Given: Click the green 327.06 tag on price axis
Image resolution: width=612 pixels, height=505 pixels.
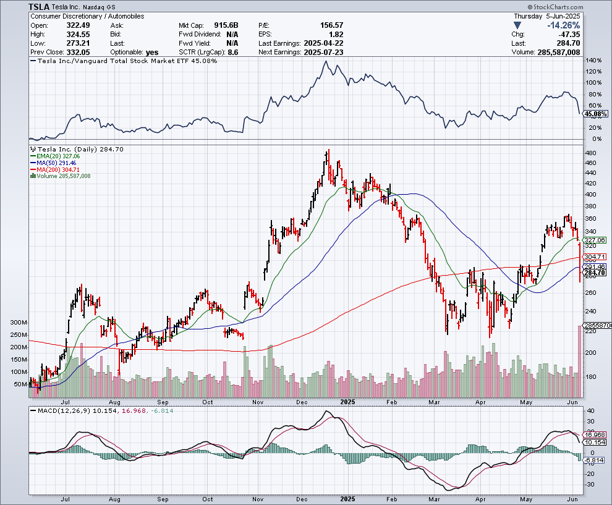Looking at the screenshot, I should (x=595, y=240).
